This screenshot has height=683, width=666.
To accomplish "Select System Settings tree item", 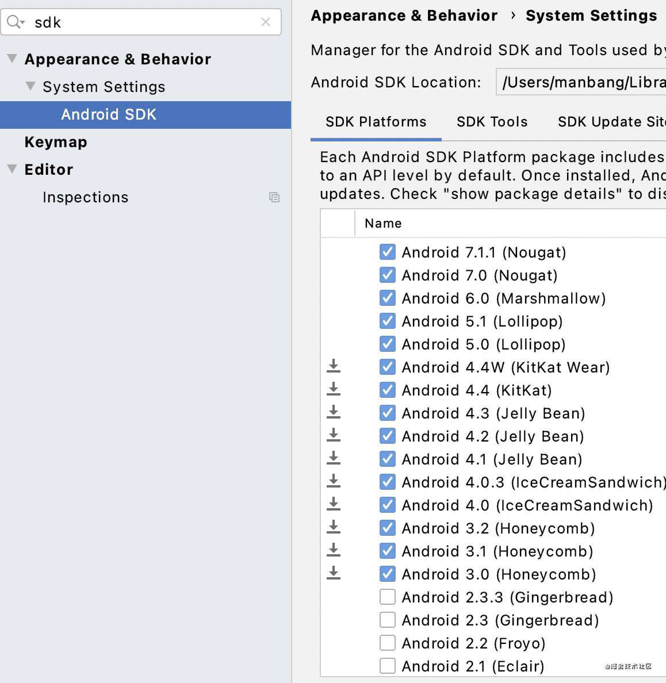I will click(104, 87).
